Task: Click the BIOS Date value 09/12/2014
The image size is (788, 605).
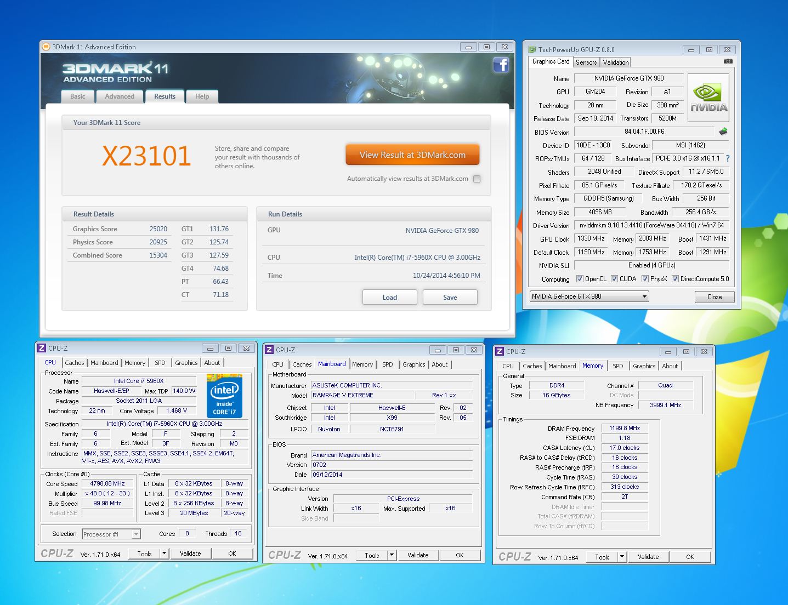Action: pyautogui.click(x=392, y=475)
